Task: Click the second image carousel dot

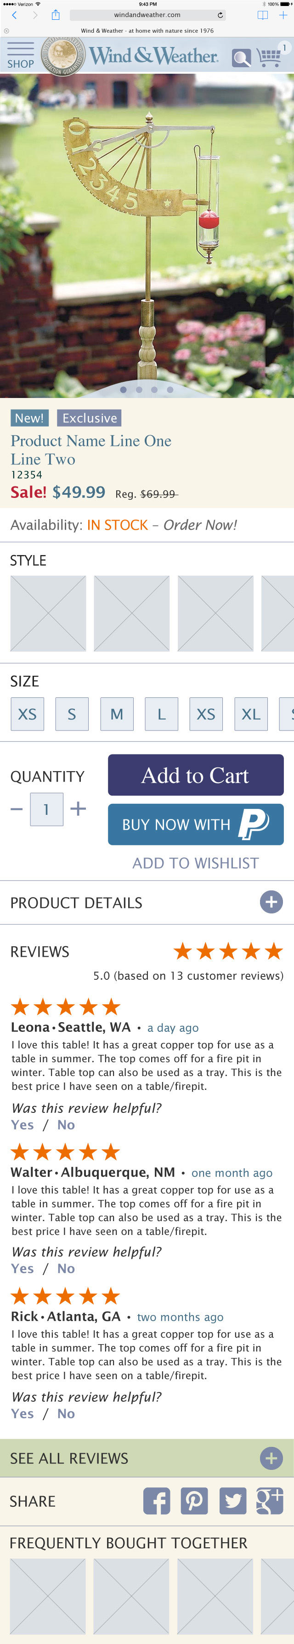Action: click(139, 389)
